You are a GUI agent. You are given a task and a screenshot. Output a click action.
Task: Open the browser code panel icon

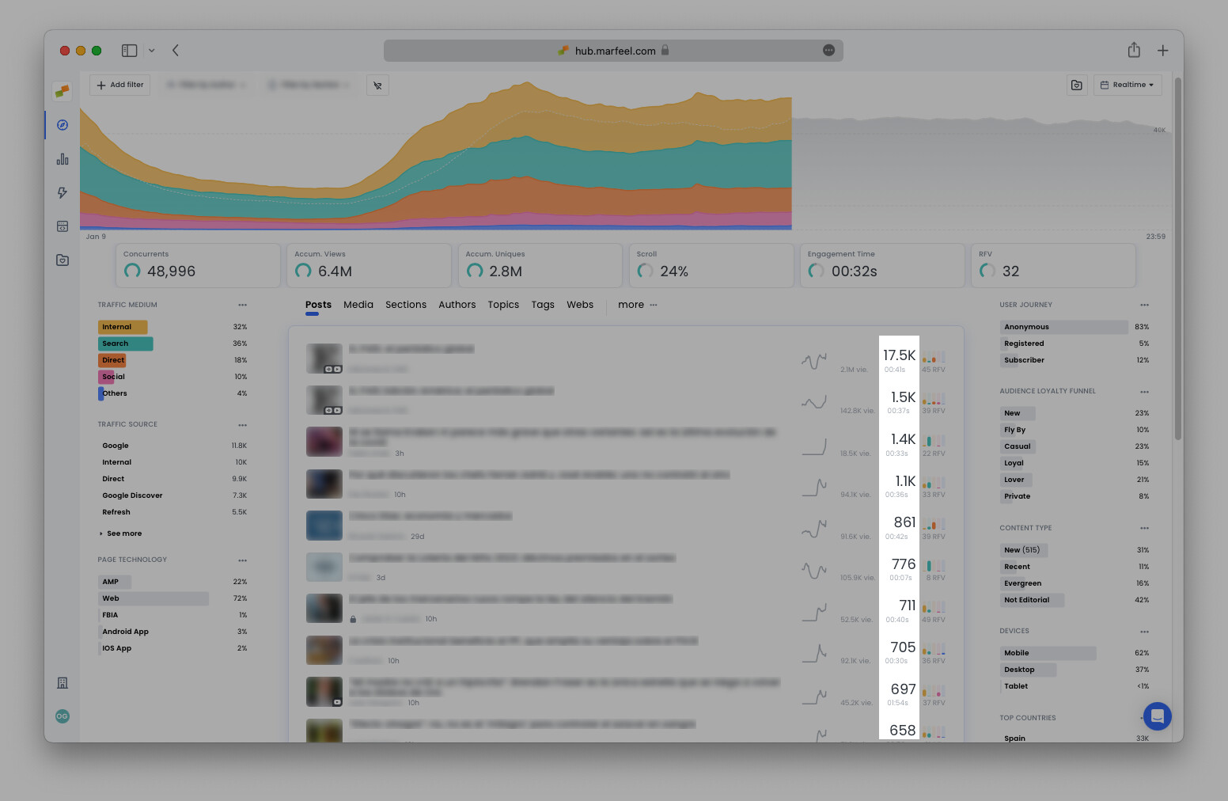tap(62, 226)
